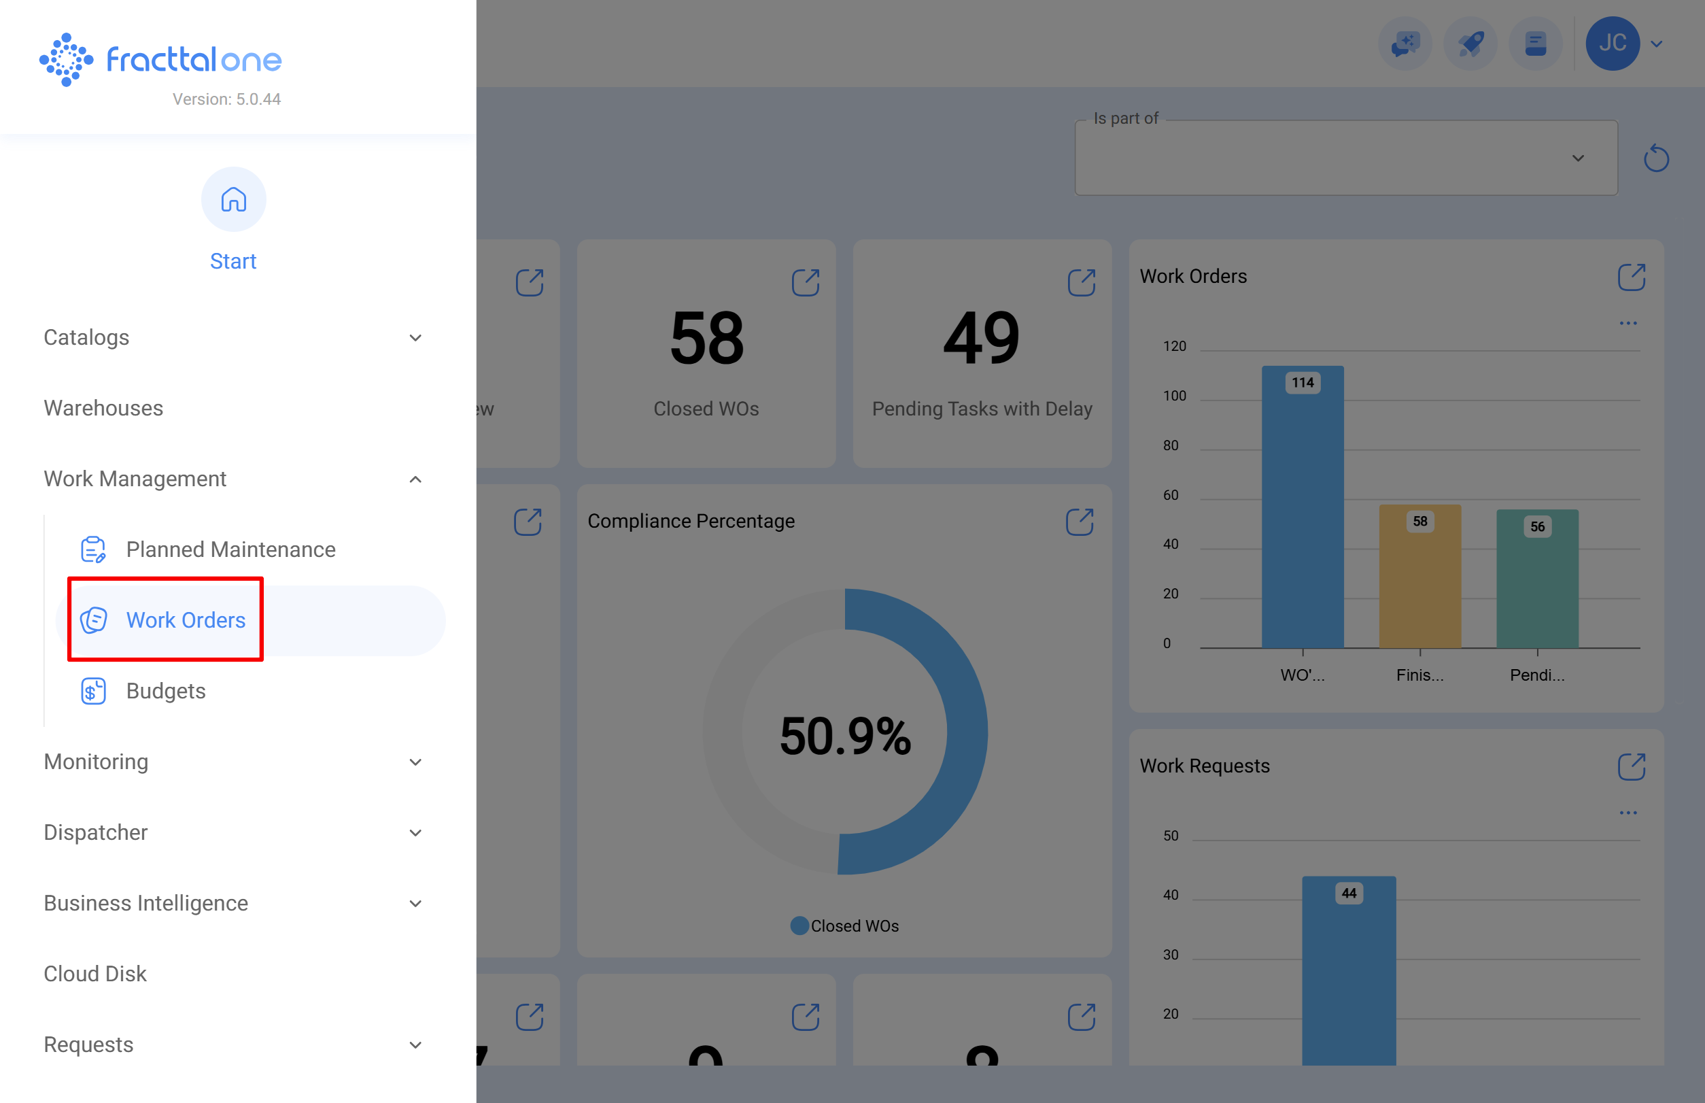Click Work Orders chart three-dot options
This screenshot has width=1705, height=1103.
(x=1628, y=323)
